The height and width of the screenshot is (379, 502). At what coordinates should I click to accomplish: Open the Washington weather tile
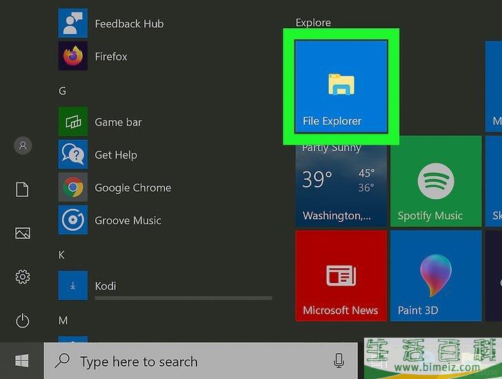[x=341, y=185]
